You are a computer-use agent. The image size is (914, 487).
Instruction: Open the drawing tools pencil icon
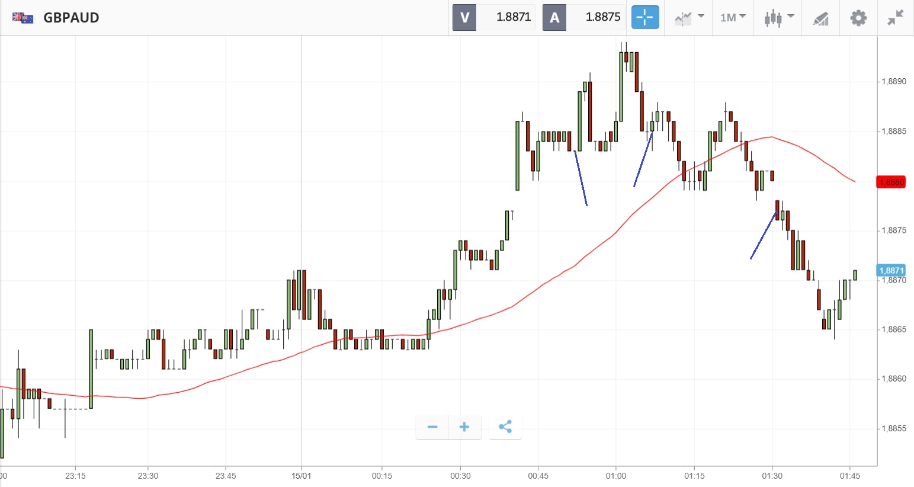820,18
